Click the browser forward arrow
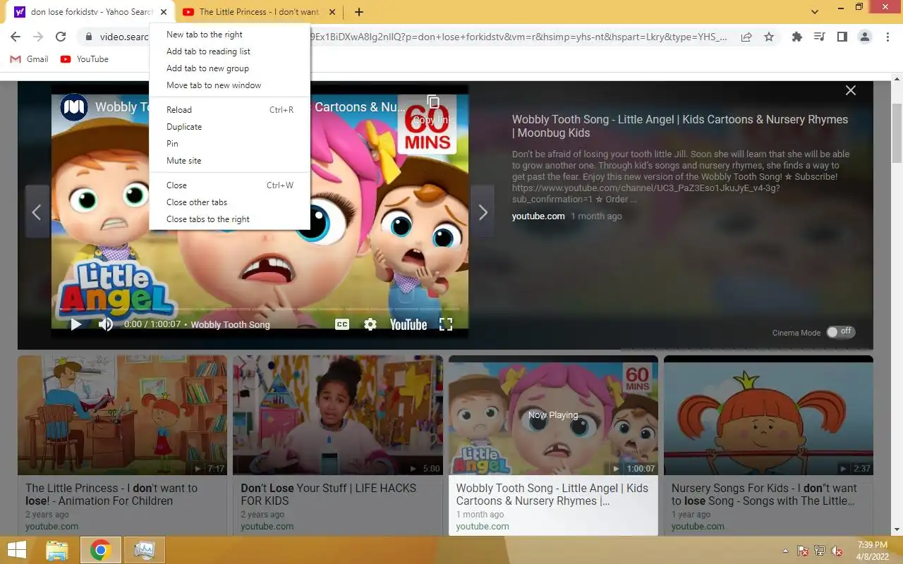The height and width of the screenshot is (564, 903). point(38,37)
